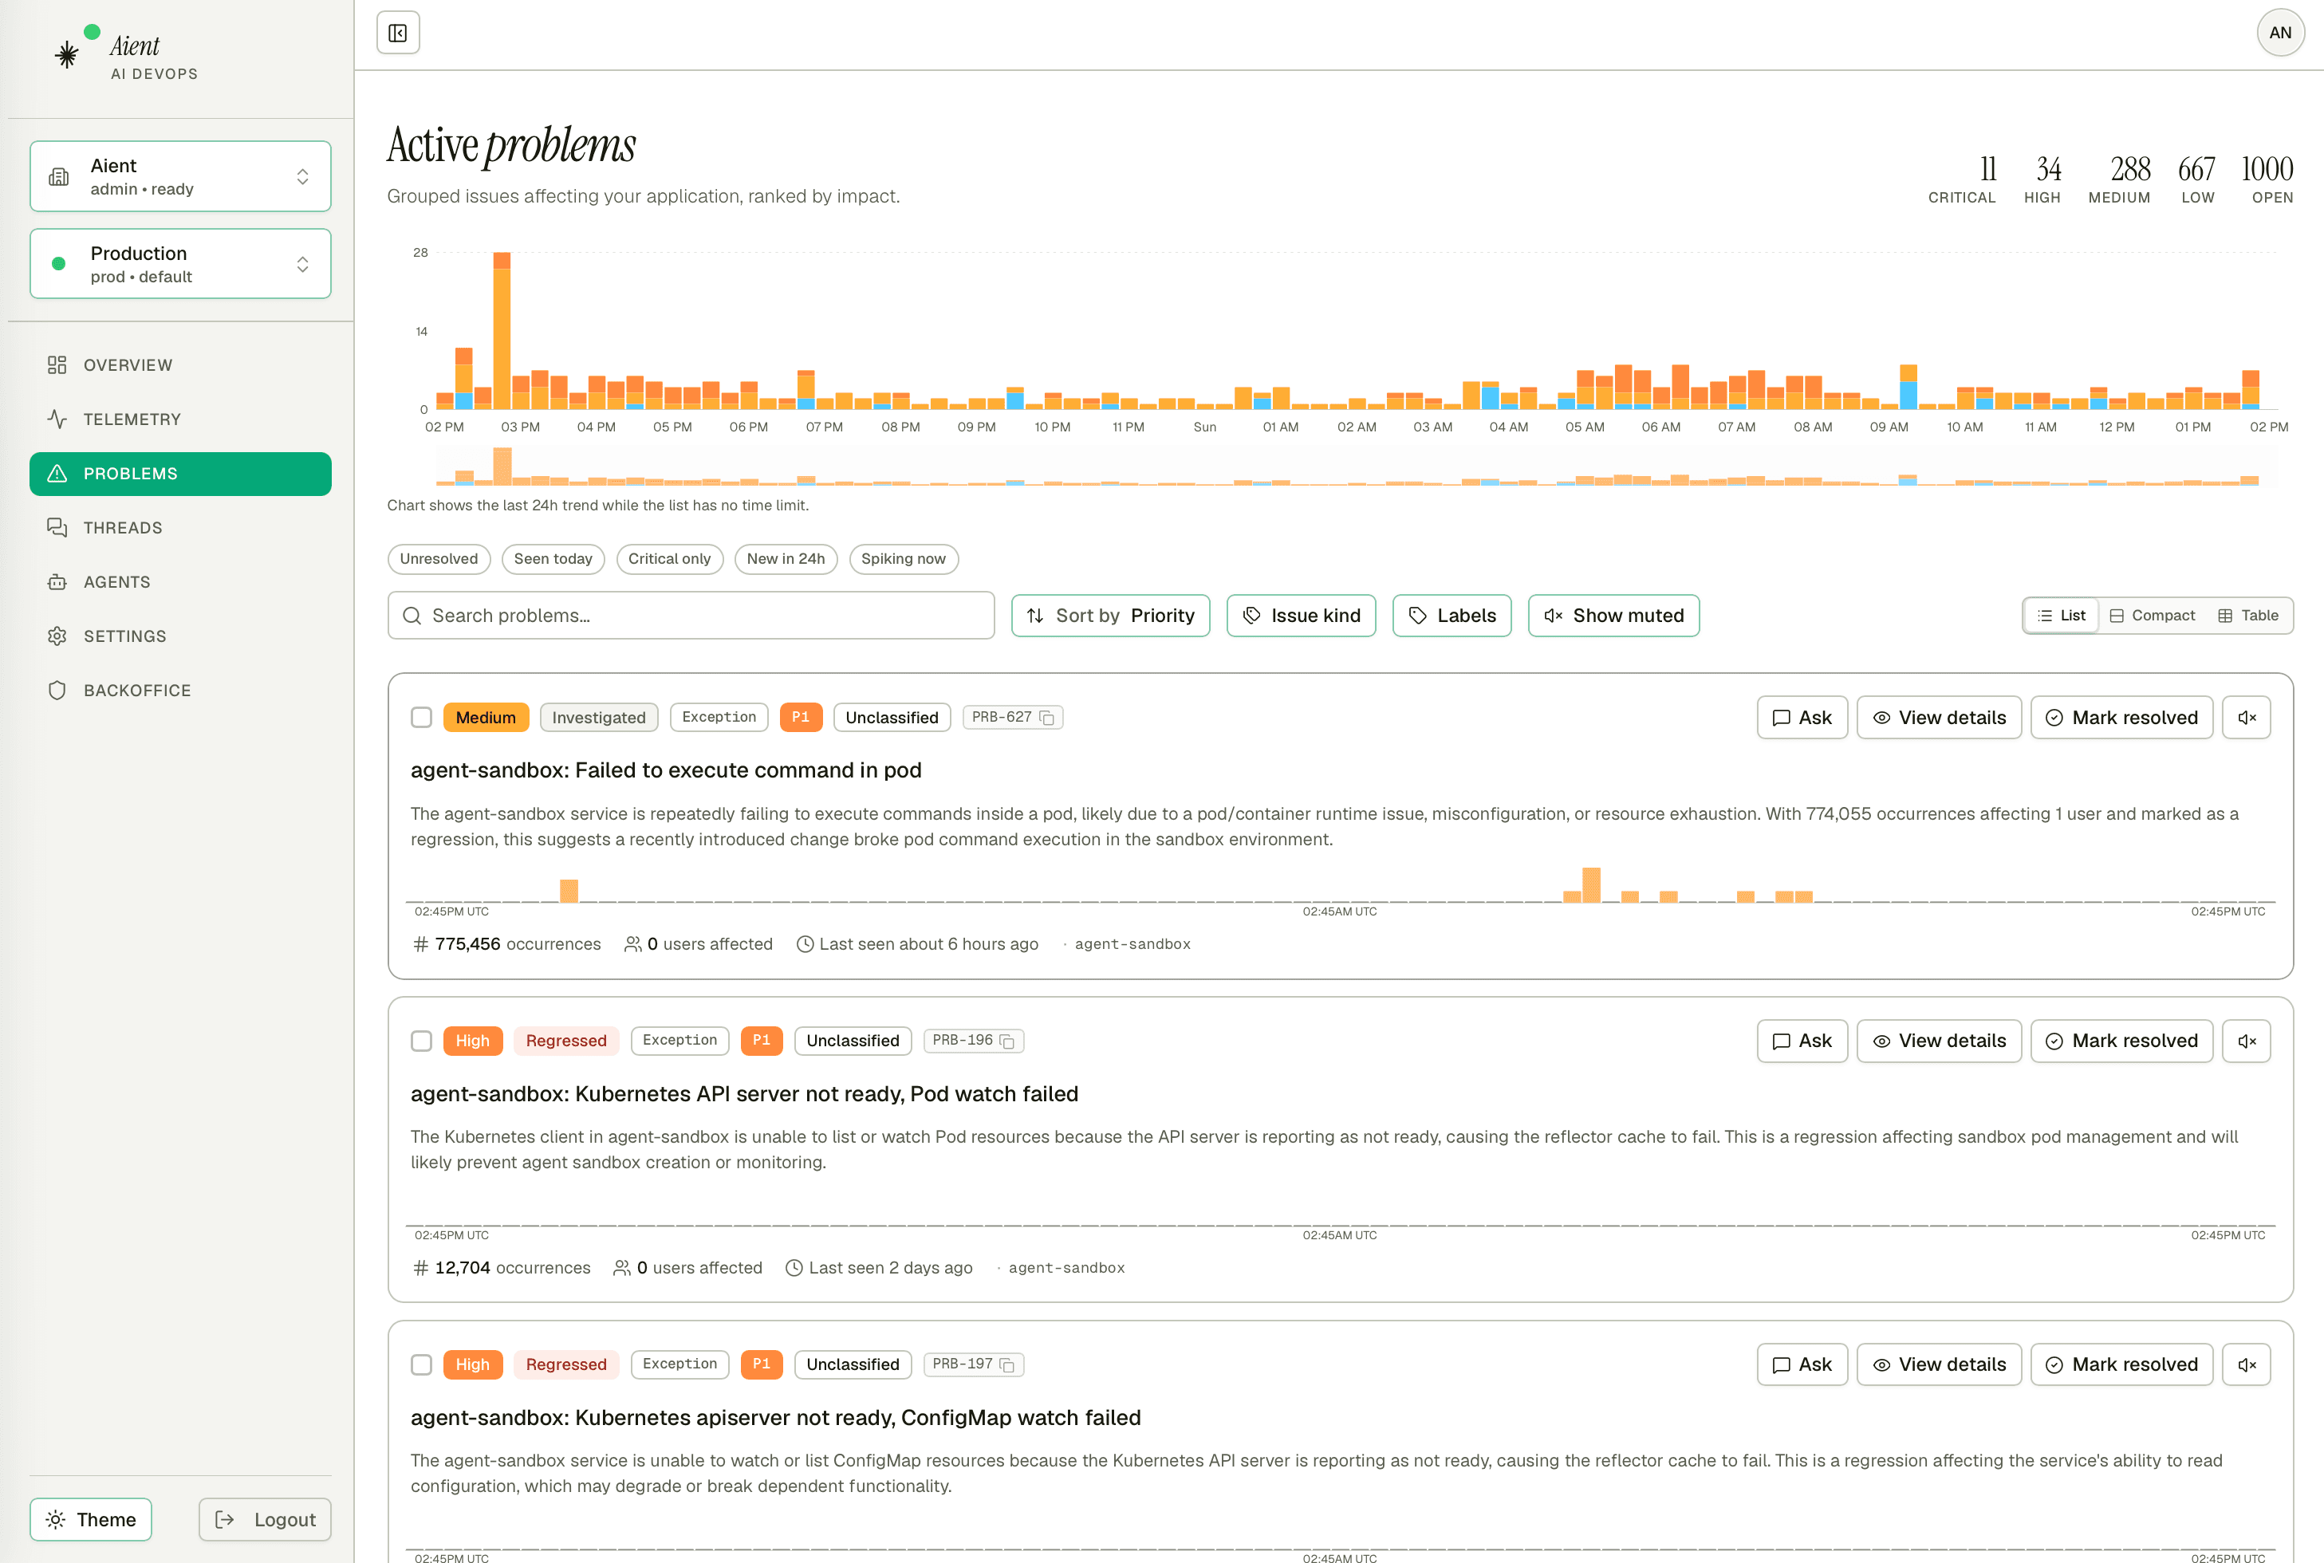View details of PRB-627 problem
2324x1563 pixels.
pos(1938,718)
